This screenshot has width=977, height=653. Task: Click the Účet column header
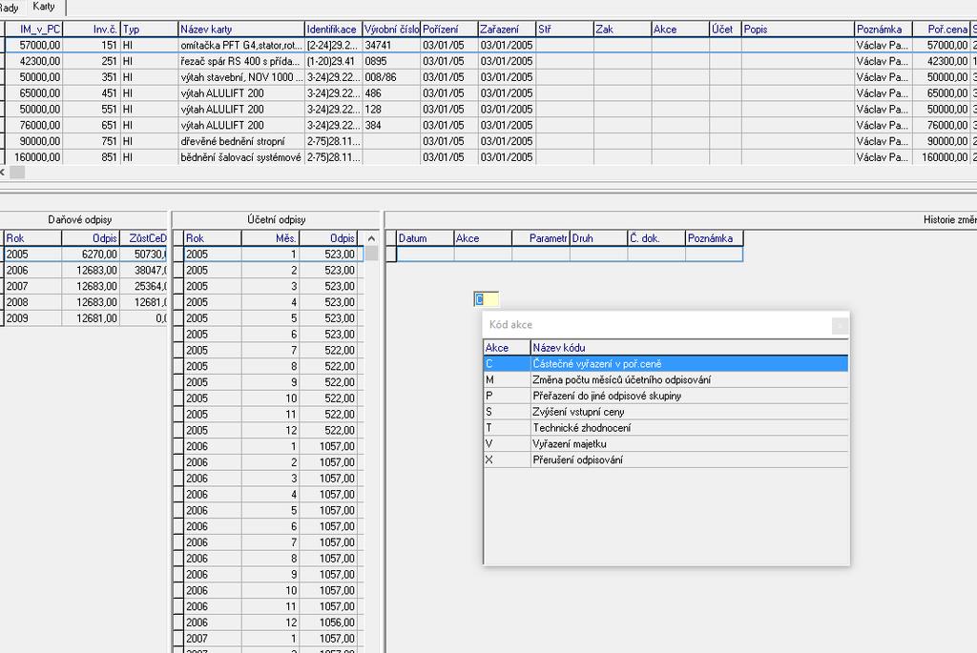725,30
